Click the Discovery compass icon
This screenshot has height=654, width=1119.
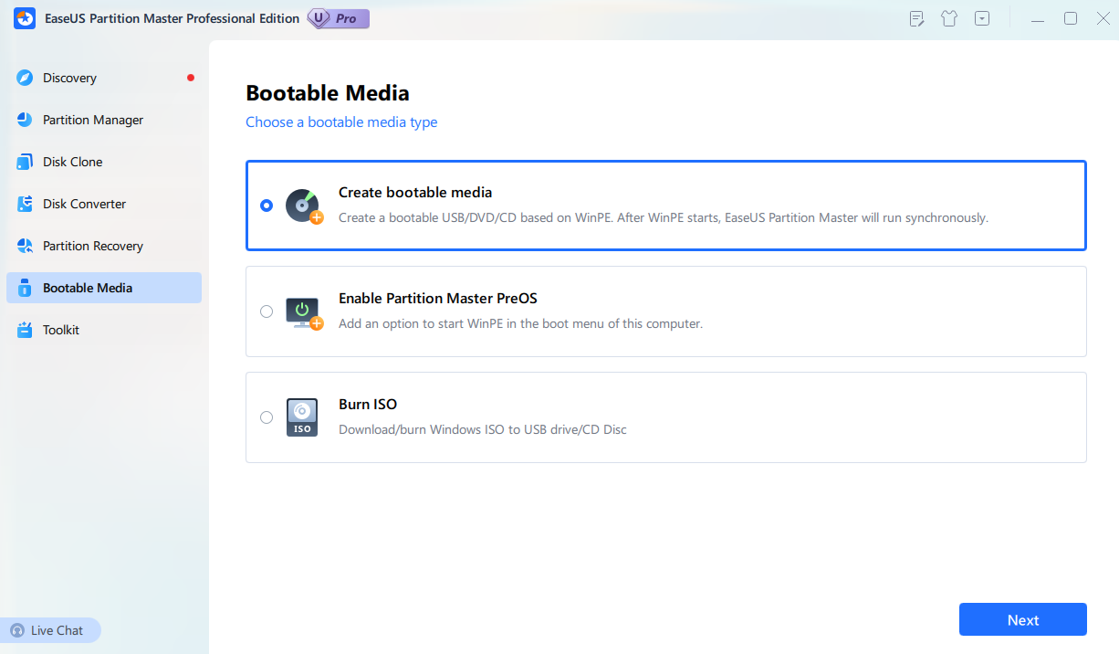pyautogui.click(x=25, y=78)
